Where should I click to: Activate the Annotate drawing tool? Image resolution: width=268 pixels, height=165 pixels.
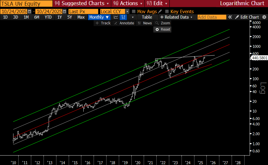124,23
